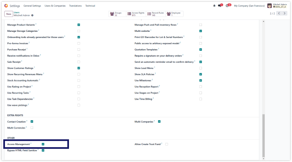Enable Multi Currencies checkbox
This screenshot has width=292, height=162.
point(32,128)
